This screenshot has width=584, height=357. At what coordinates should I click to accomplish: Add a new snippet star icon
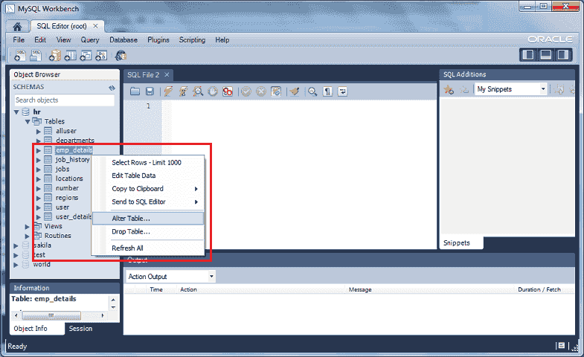[449, 89]
